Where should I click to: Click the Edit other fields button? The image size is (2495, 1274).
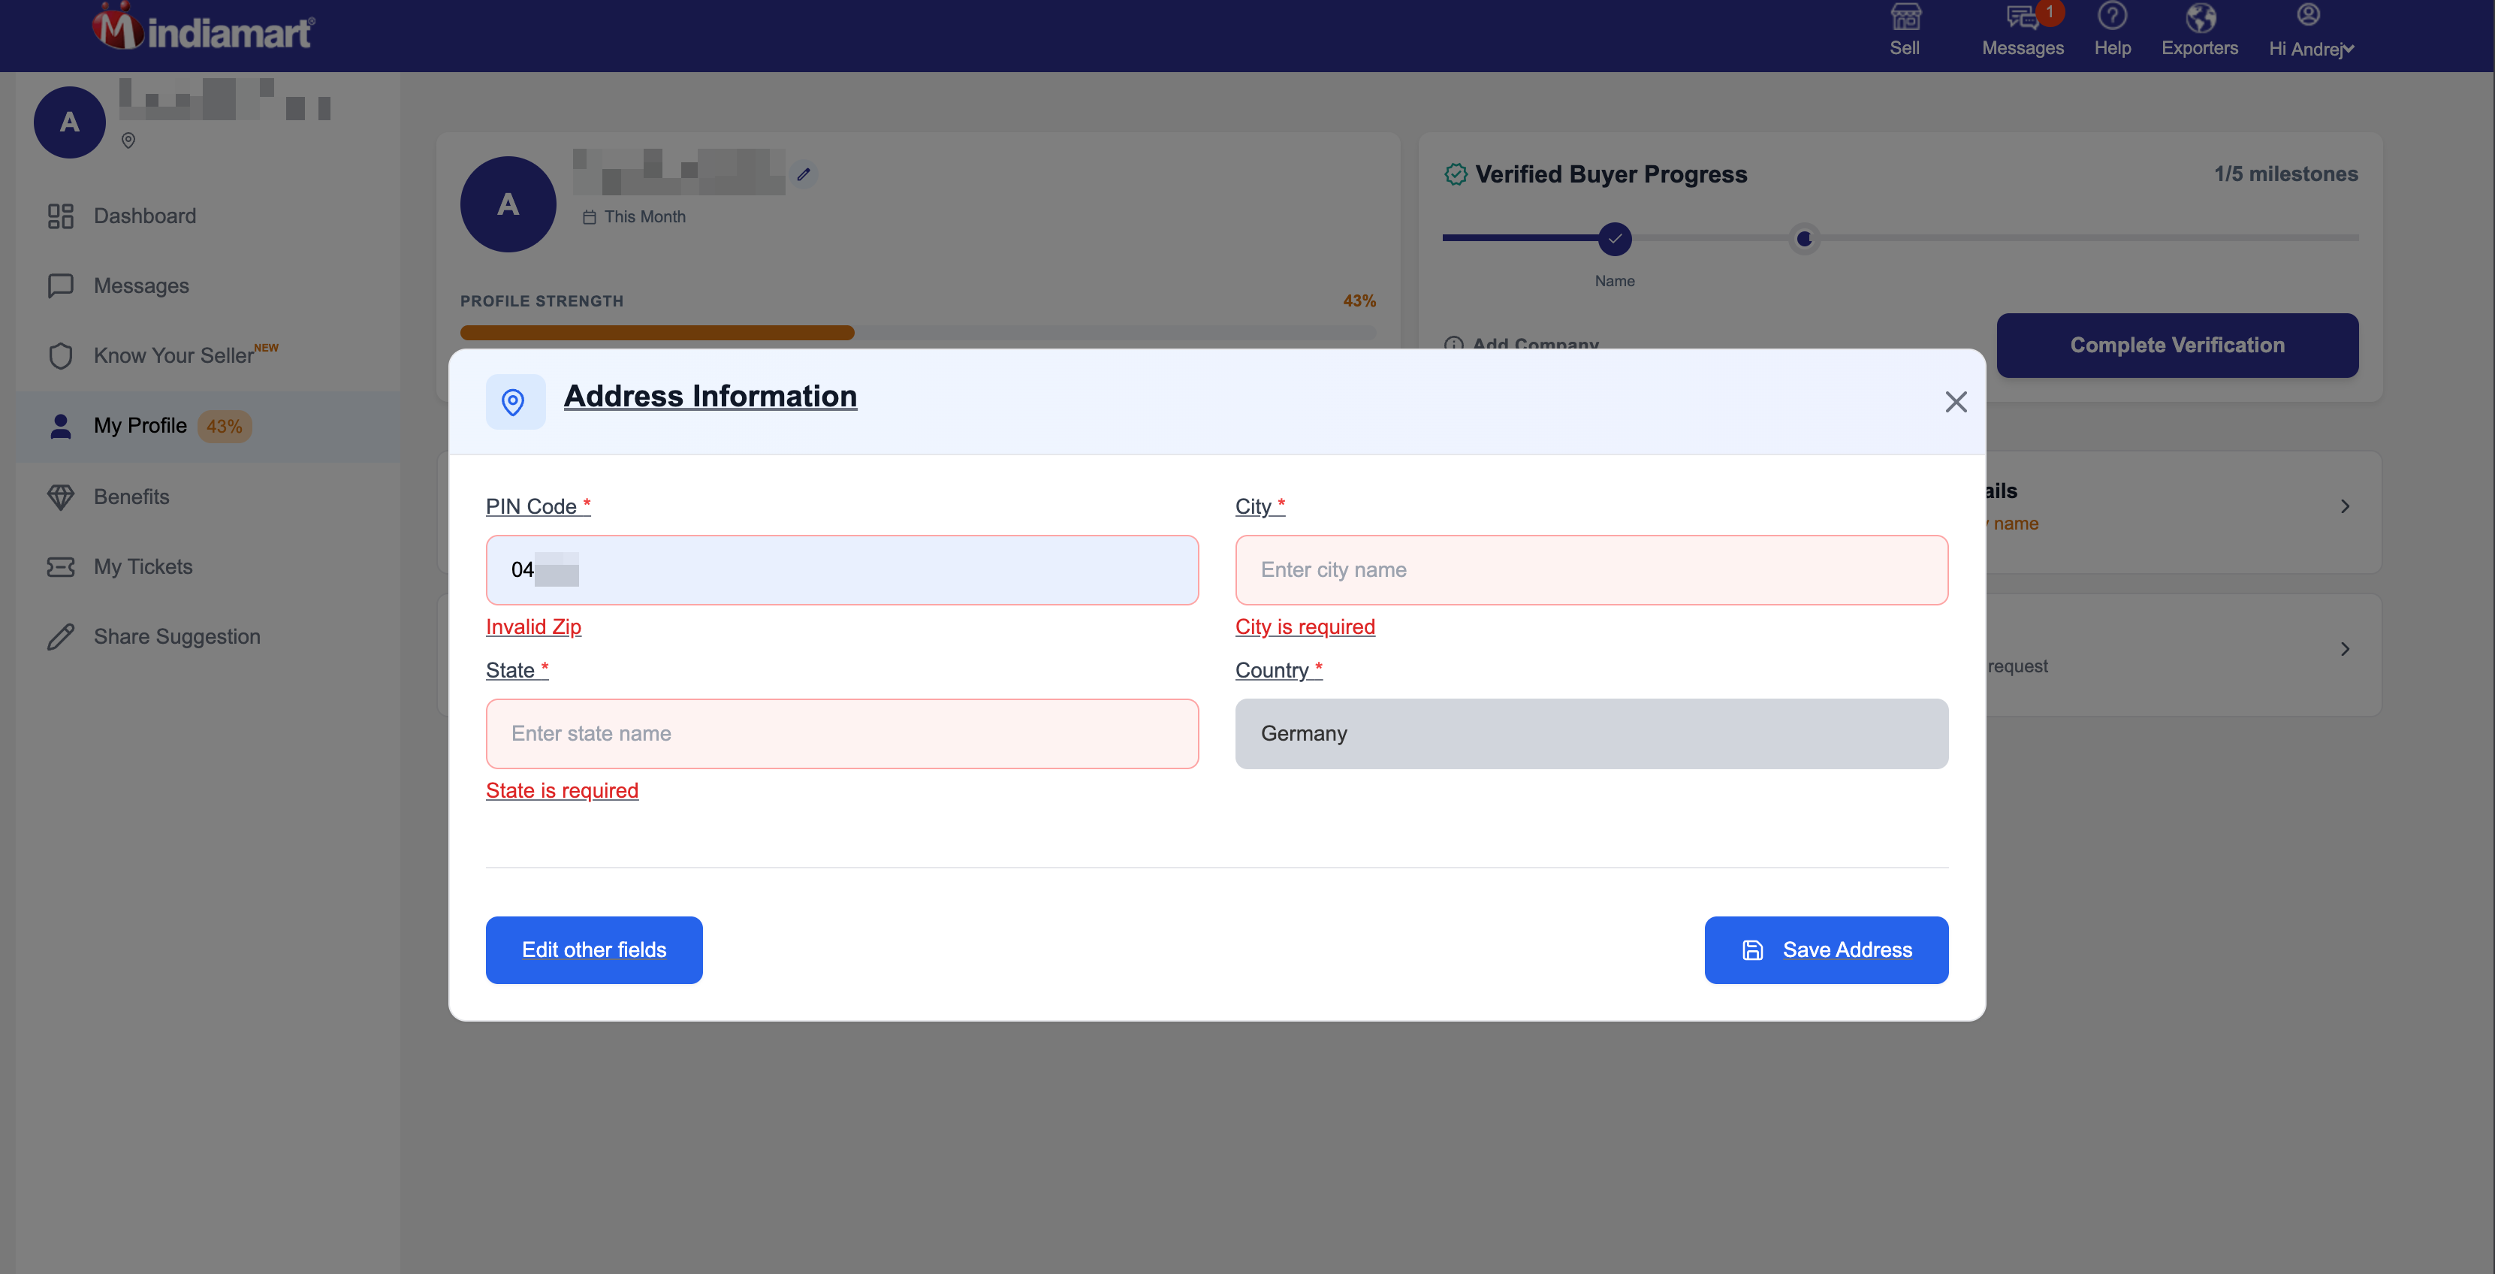594,949
